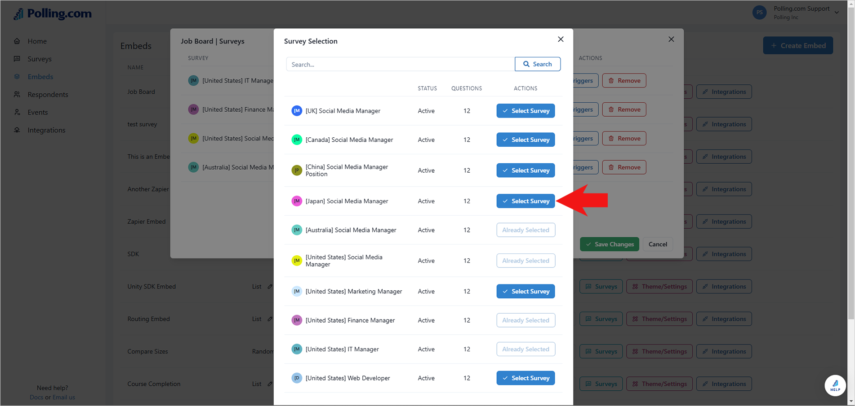This screenshot has width=855, height=406.
Task: Go to Surveys in the sidebar
Action: pyautogui.click(x=40, y=59)
